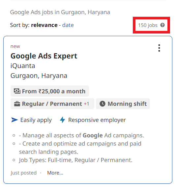Viewport: 176px width, 187px height.
Task: Open the Google Ads Expert job title
Action: 44,56
